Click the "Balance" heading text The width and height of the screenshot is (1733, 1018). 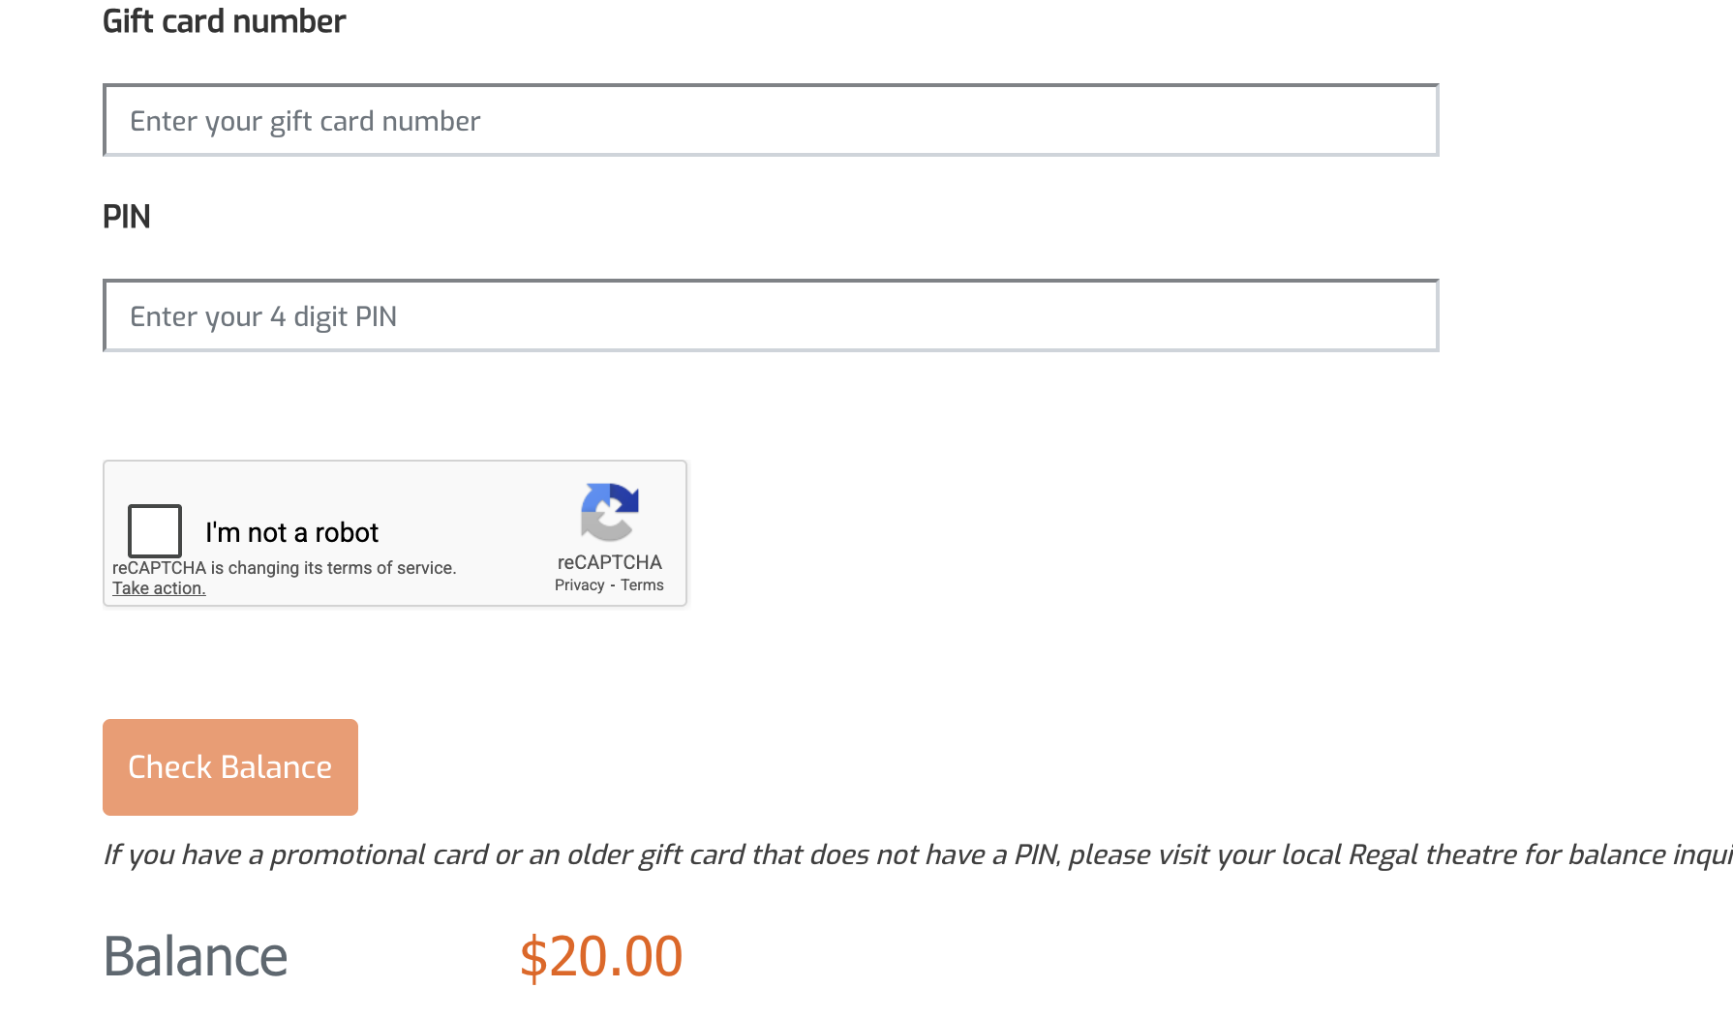point(196,956)
